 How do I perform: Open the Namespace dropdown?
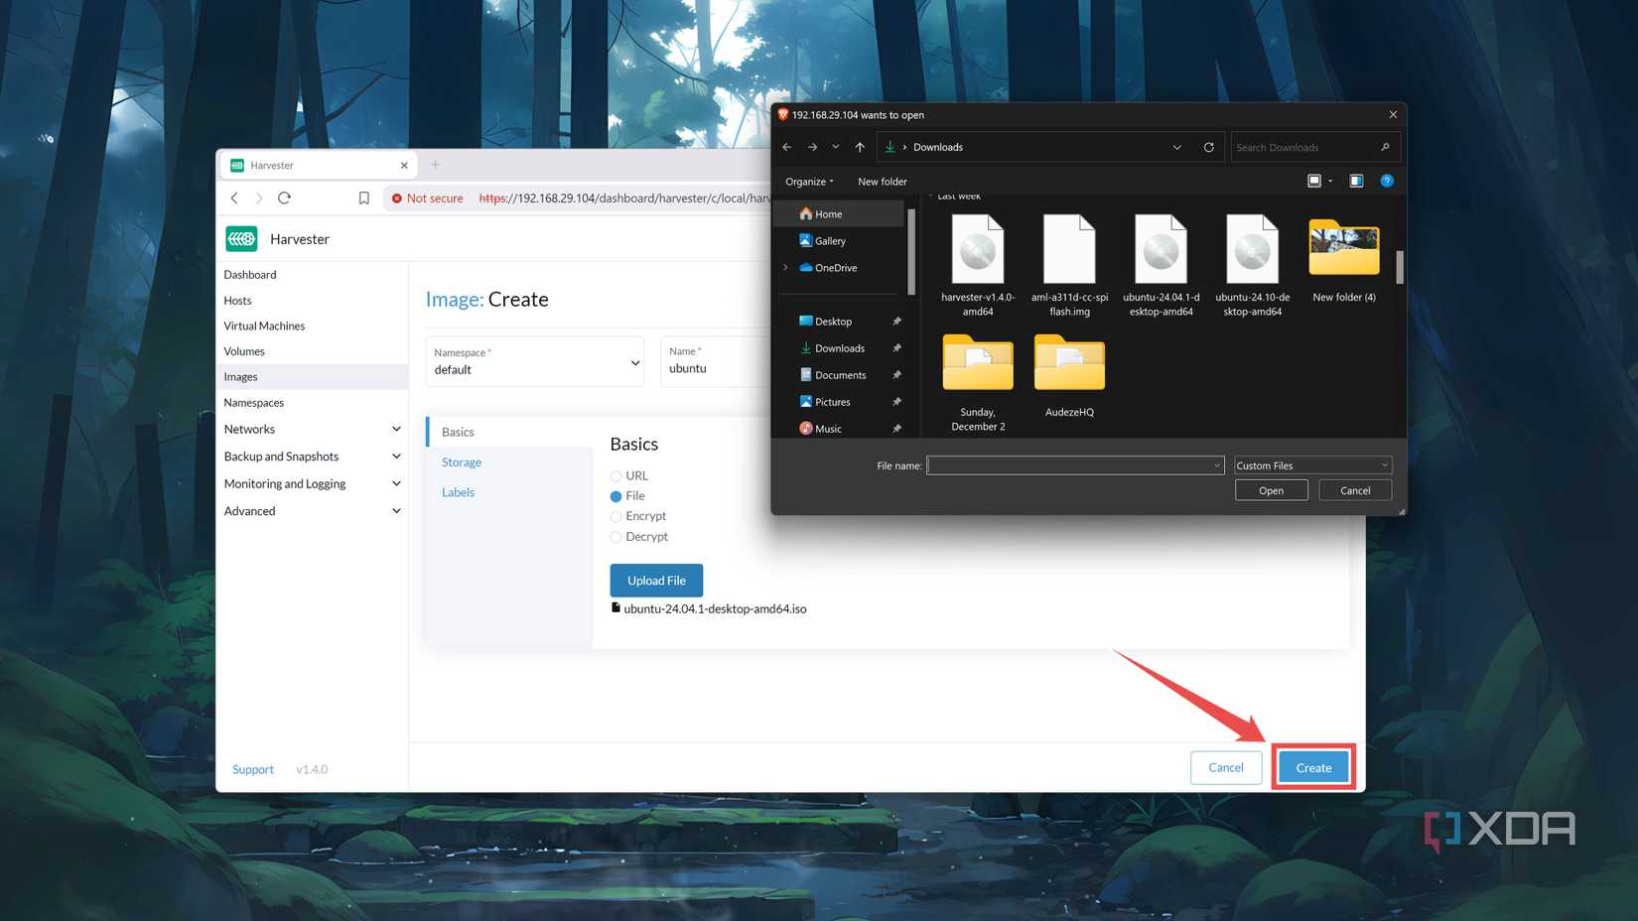535,361
